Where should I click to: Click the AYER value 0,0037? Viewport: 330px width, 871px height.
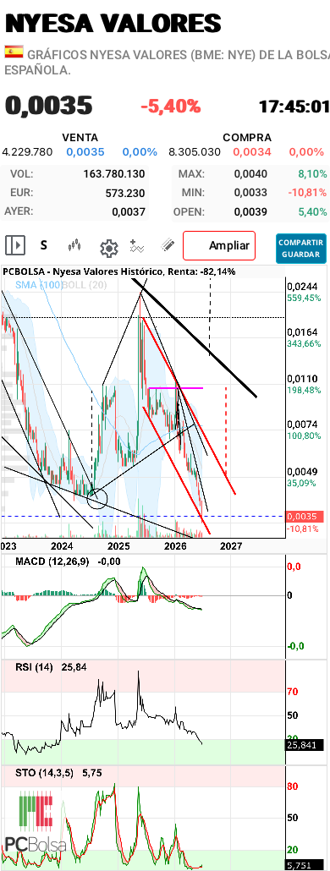click(x=129, y=211)
